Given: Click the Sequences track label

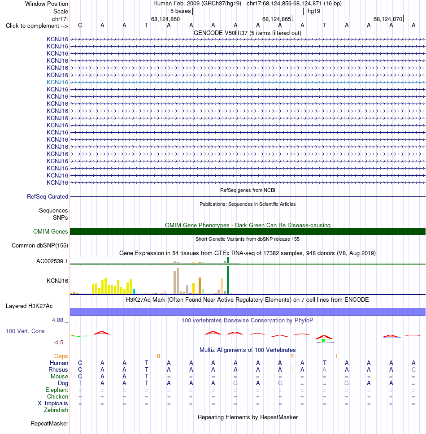Looking at the screenshot, I should (53, 210).
